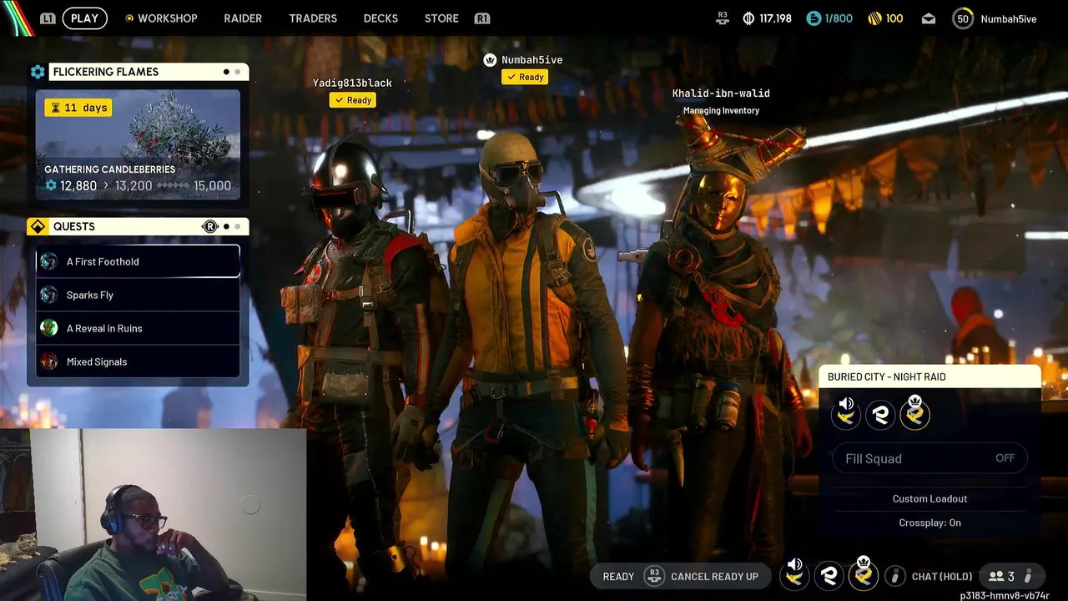Viewport: 1068px width, 601px height.
Task: Click Yadig813black's Ready checkmark badge
Action: pyautogui.click(x=353, y=100)
